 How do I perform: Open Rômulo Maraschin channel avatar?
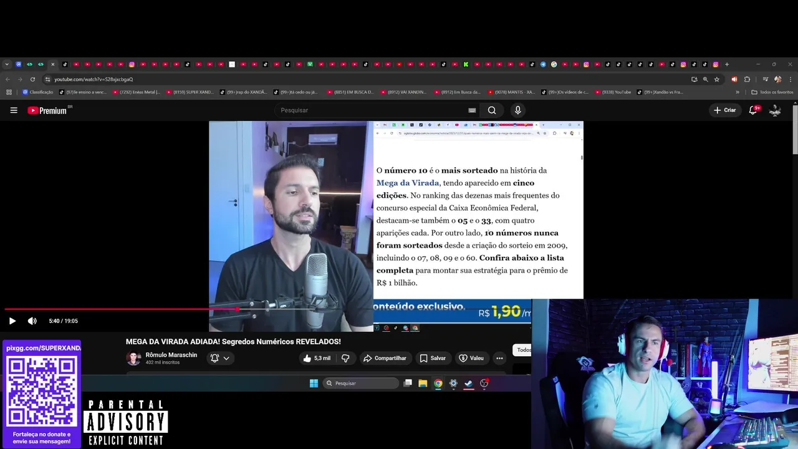click(x=133, y=358)
